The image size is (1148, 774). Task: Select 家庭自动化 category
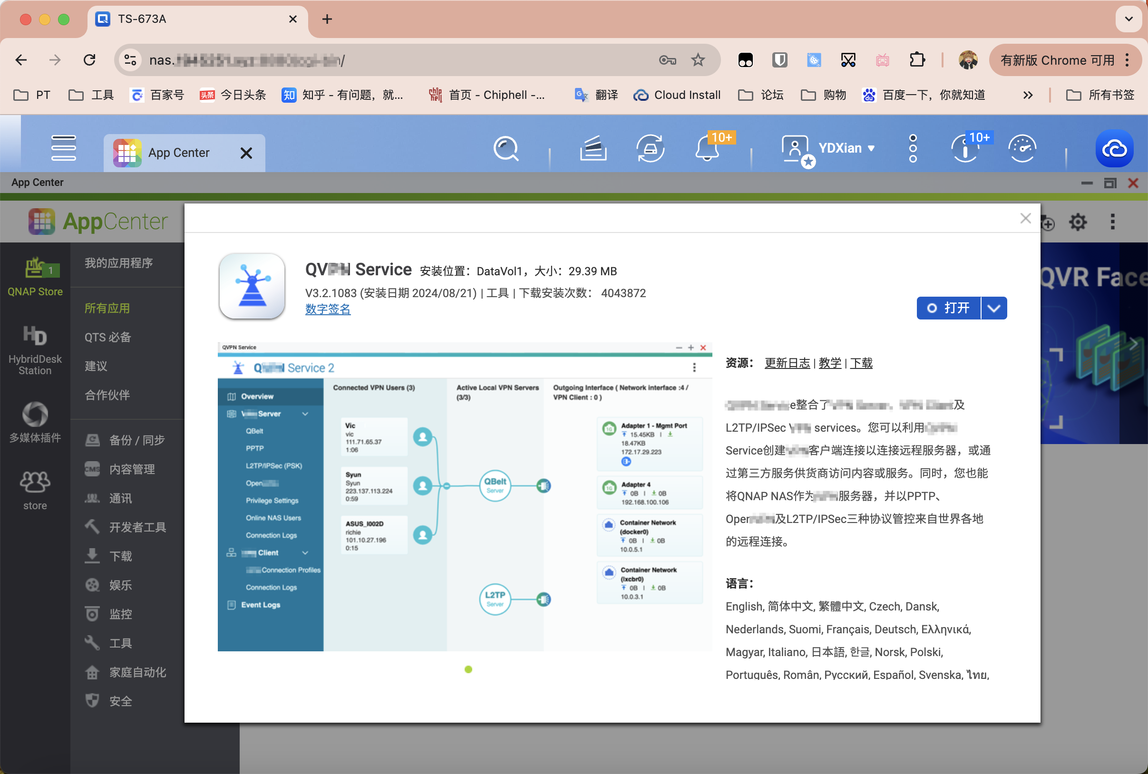pyautogui.click(x=126, y=672)
